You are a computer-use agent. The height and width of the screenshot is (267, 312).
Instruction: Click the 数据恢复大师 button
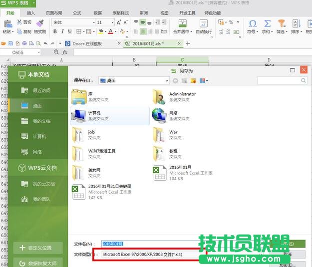[38, 263]
